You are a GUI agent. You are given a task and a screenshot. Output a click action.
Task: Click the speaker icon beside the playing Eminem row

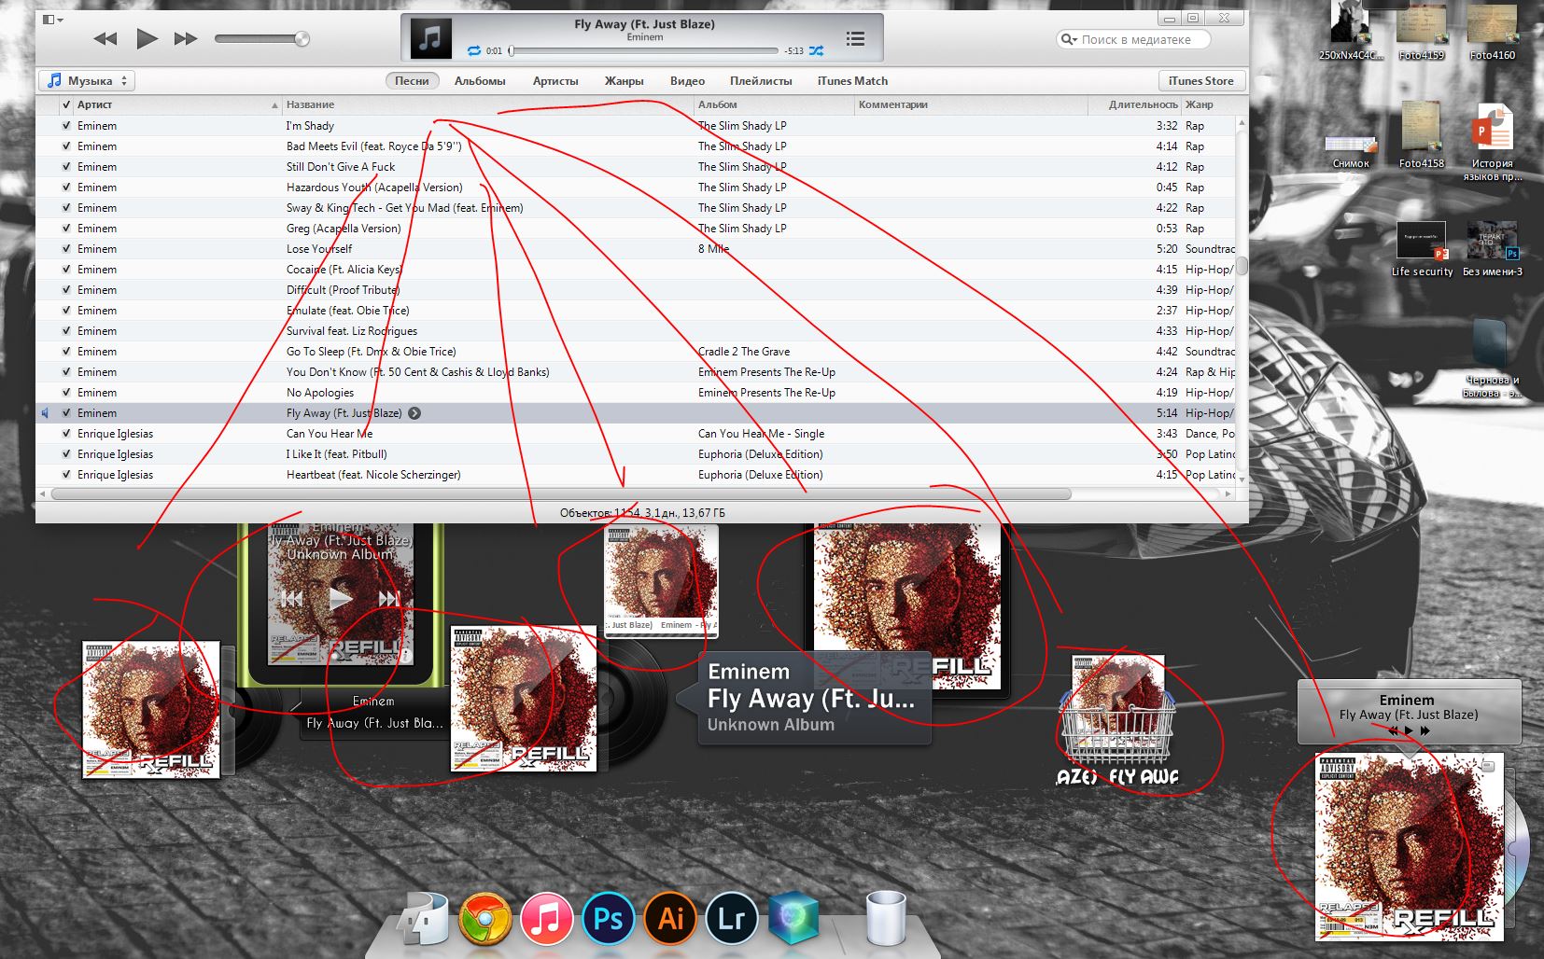click(44, 412)
